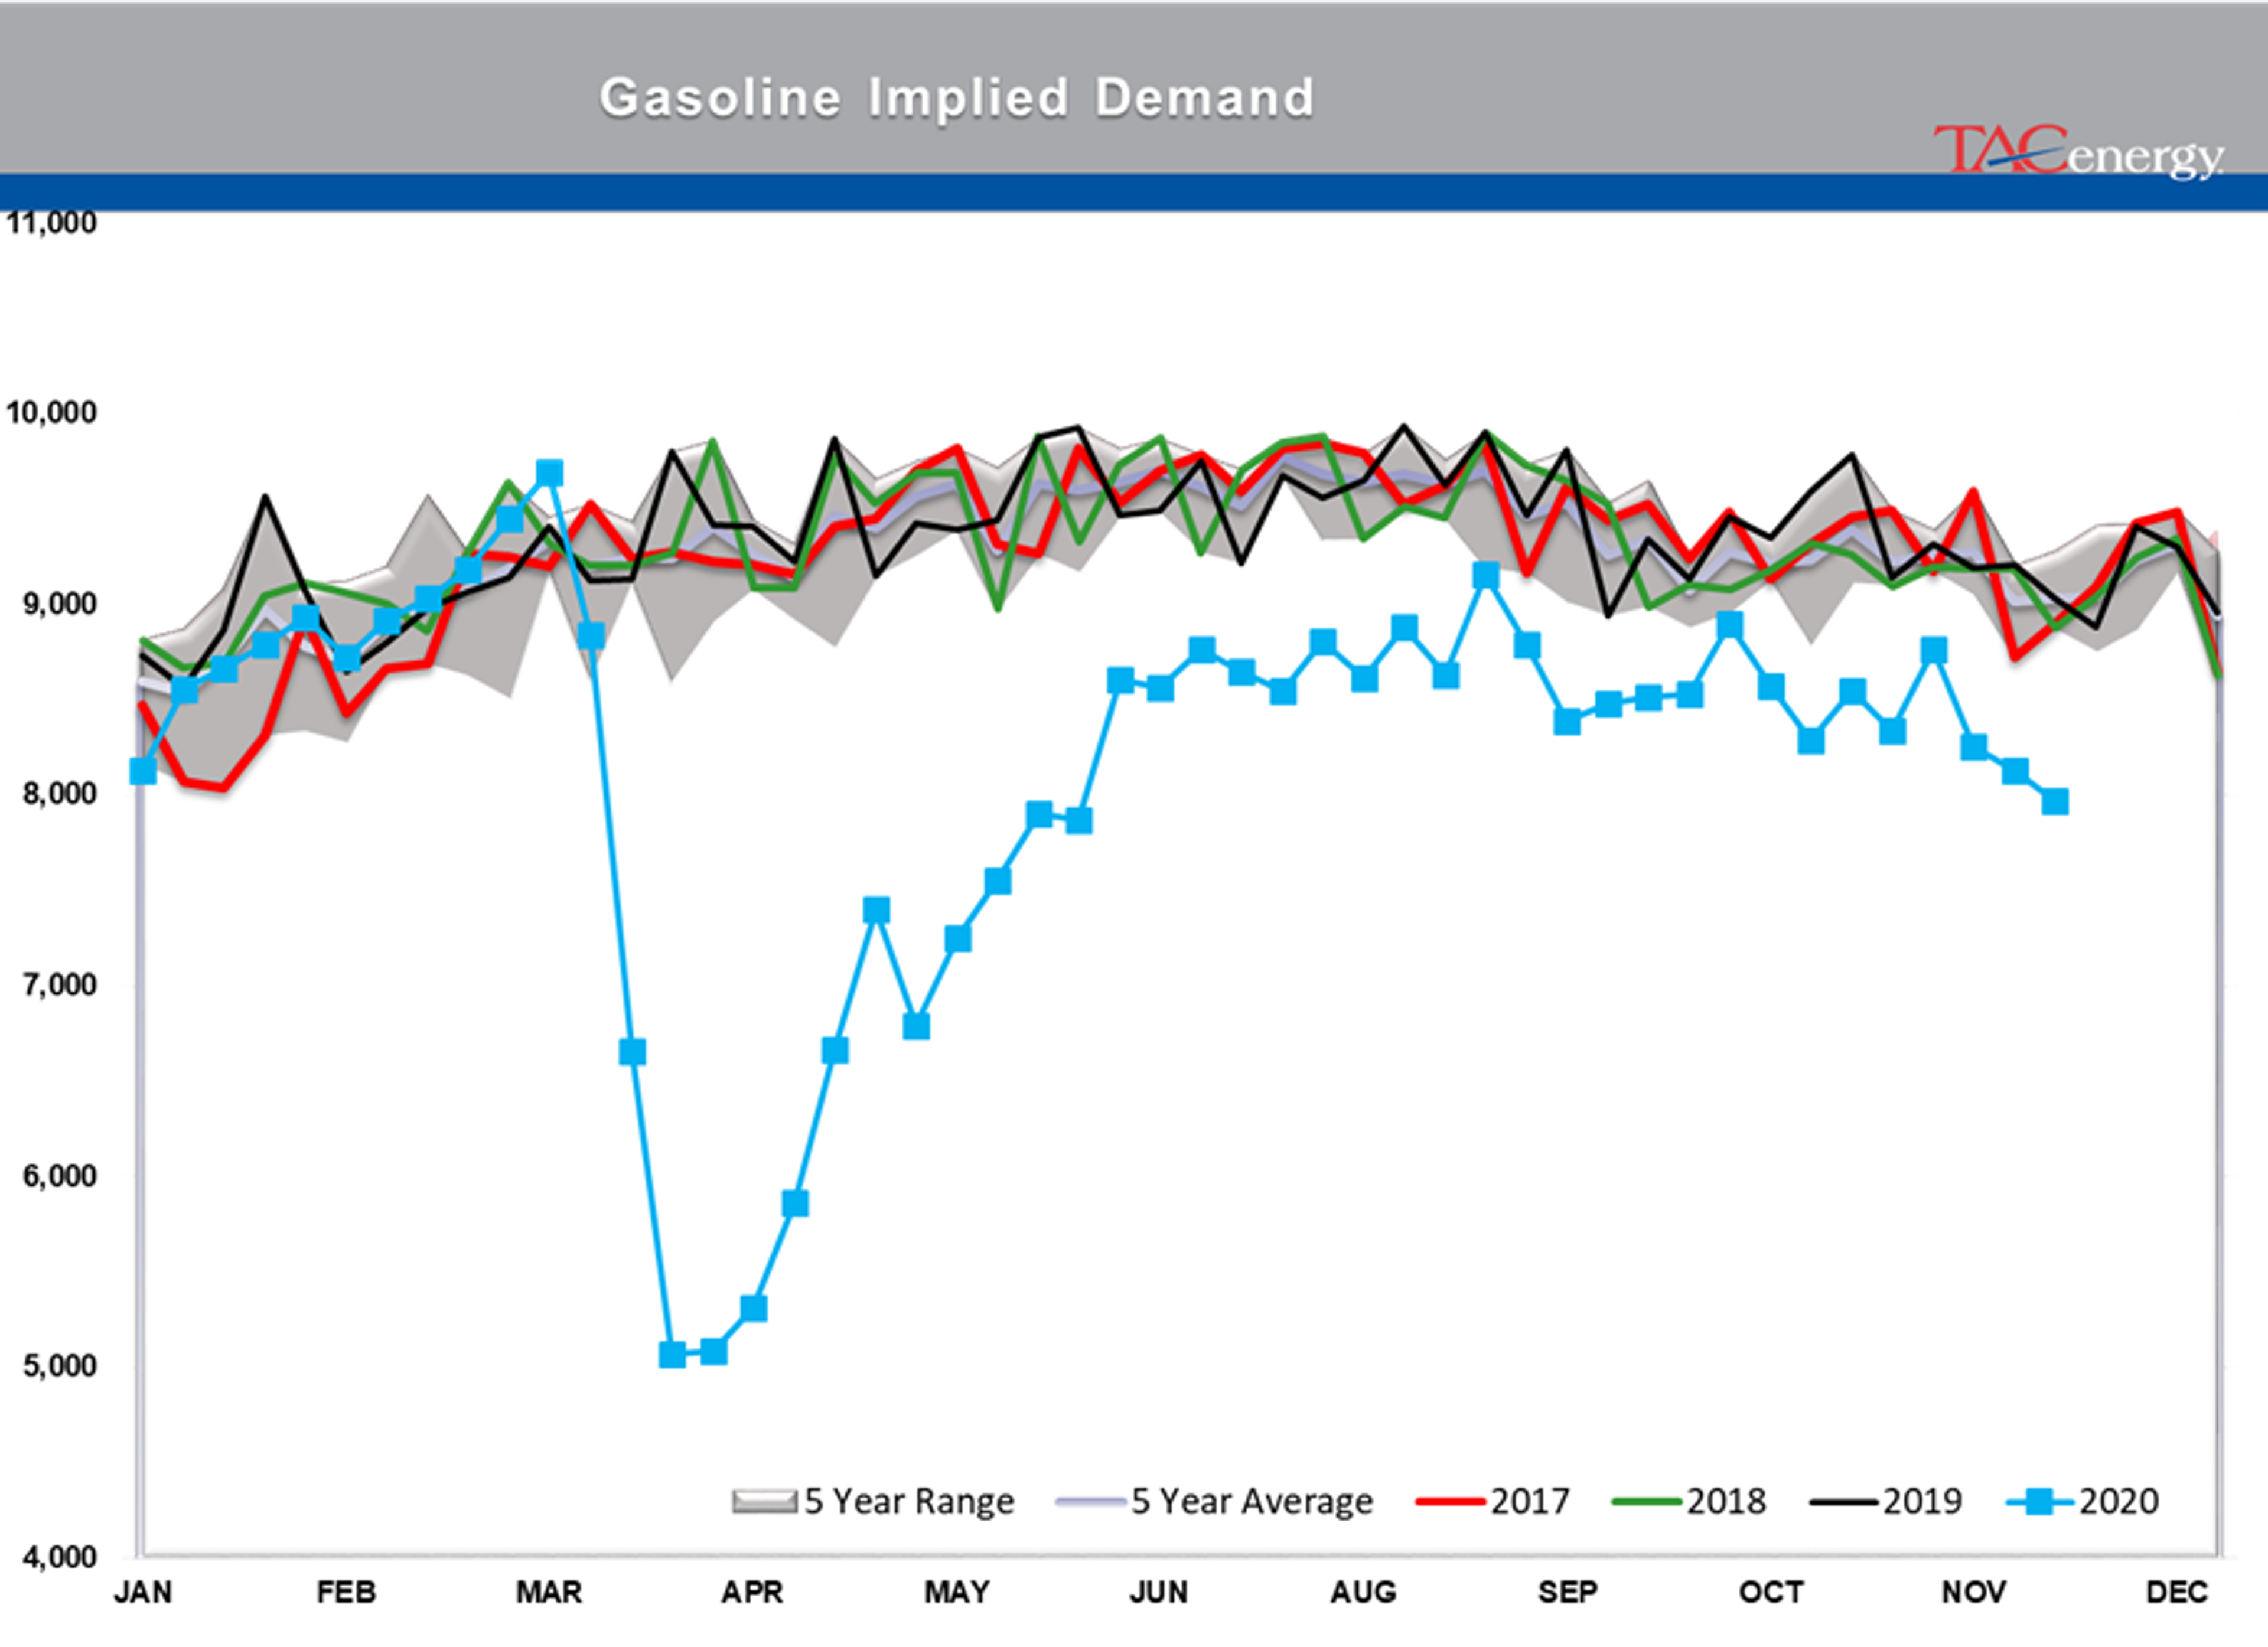Click the MAY x-axis label

[957, 1591]
